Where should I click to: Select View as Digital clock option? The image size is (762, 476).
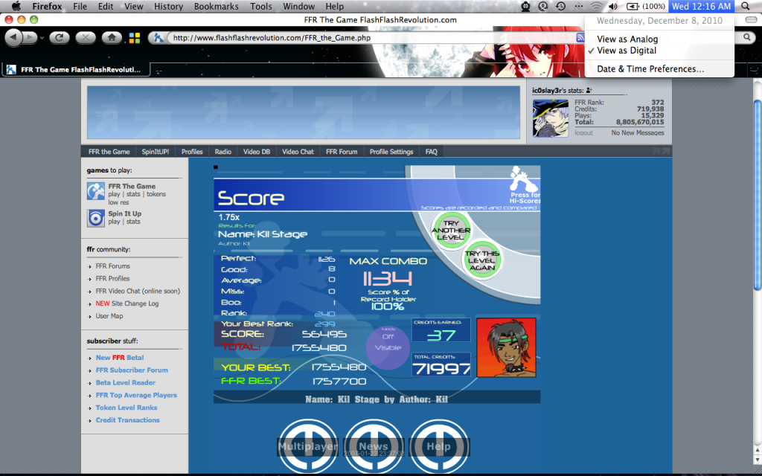click(x=627, y=51)
